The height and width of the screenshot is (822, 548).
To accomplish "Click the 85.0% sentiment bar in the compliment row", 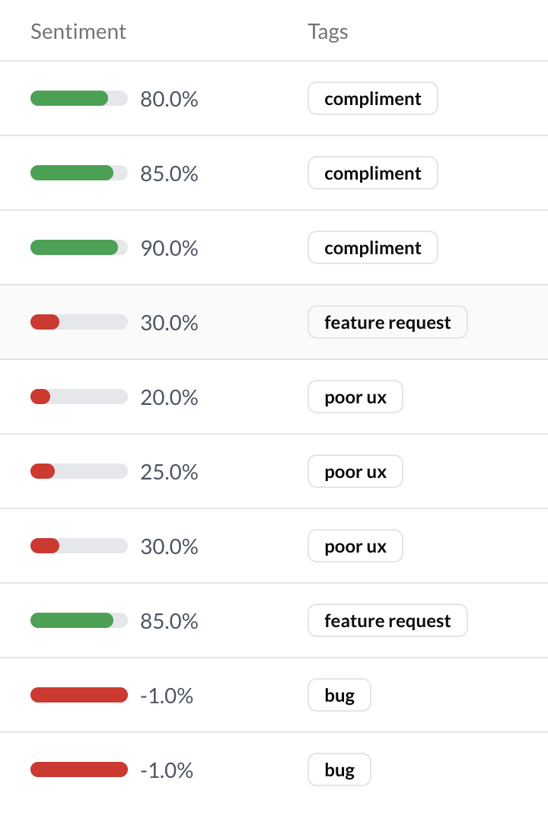I will tap(78, 173).
